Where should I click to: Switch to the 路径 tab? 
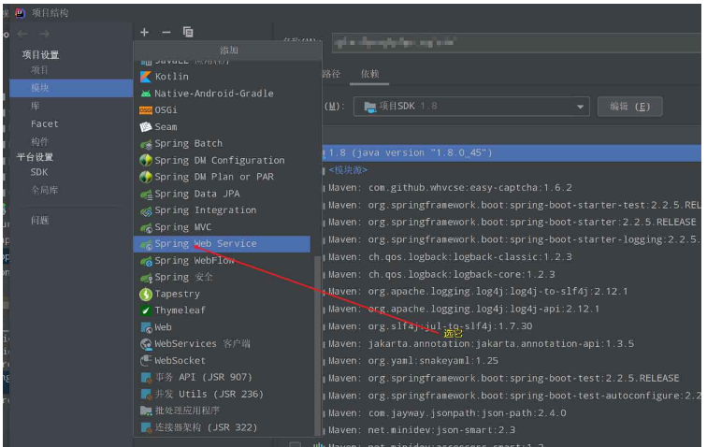331,74
